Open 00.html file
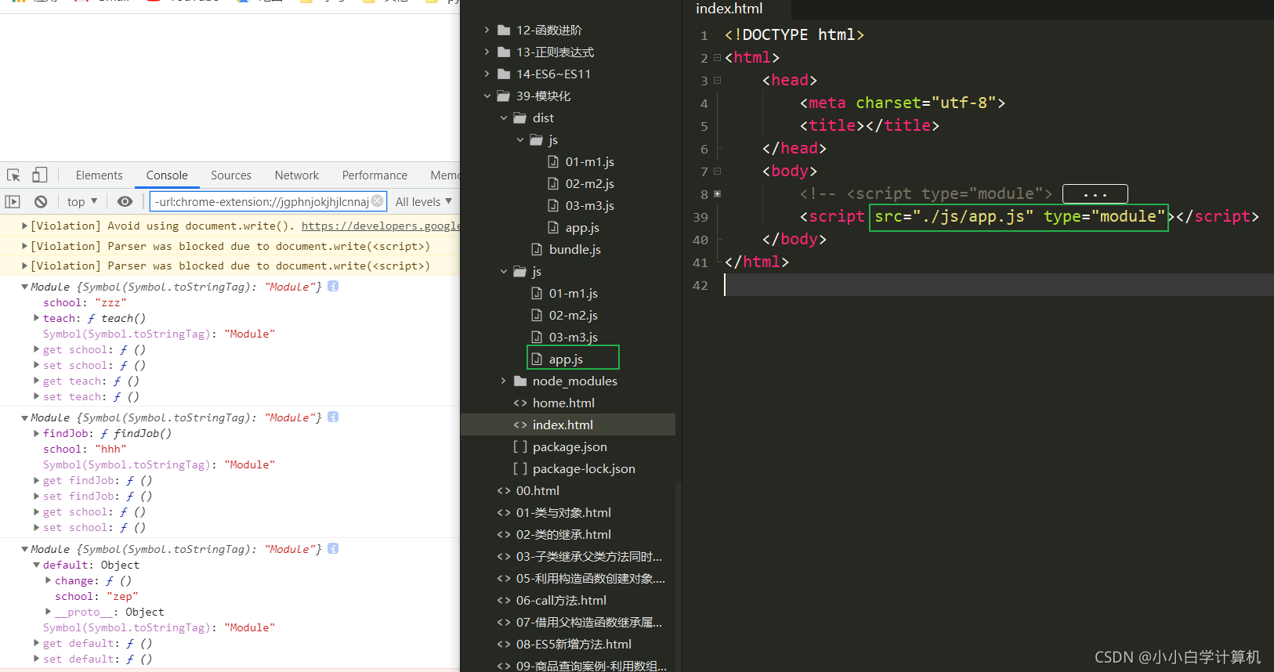This screenshot has width=1274, height=672. (537, 490)
